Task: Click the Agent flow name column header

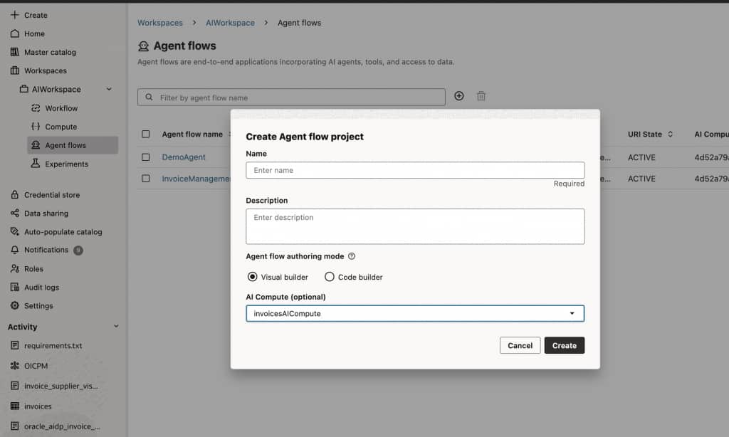Action: [192, 134]
